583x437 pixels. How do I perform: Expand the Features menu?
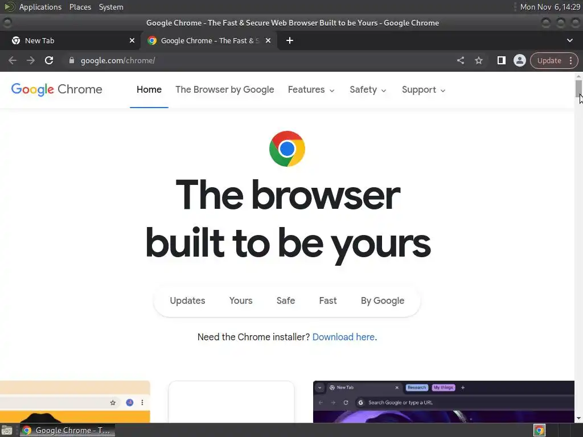pyautogui.click(x=311, y=89)
